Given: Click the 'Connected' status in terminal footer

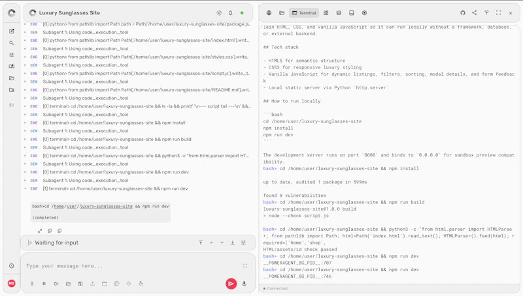Looking at the screenshot, I should 277,288.
